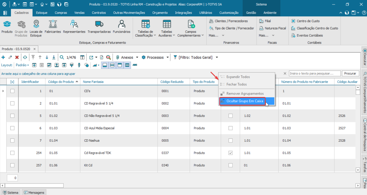
Task: Click the find-in-grid magnifier icon
Action: click(x=108, y=57)
